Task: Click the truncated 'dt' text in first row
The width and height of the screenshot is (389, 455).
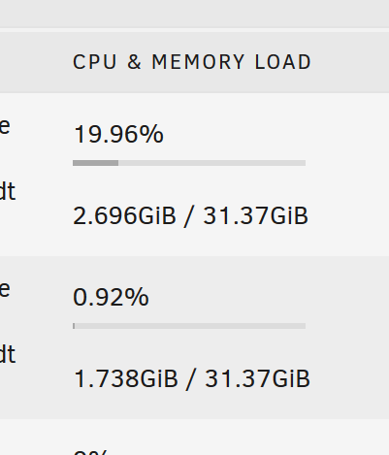Action: tap(8, 191)
